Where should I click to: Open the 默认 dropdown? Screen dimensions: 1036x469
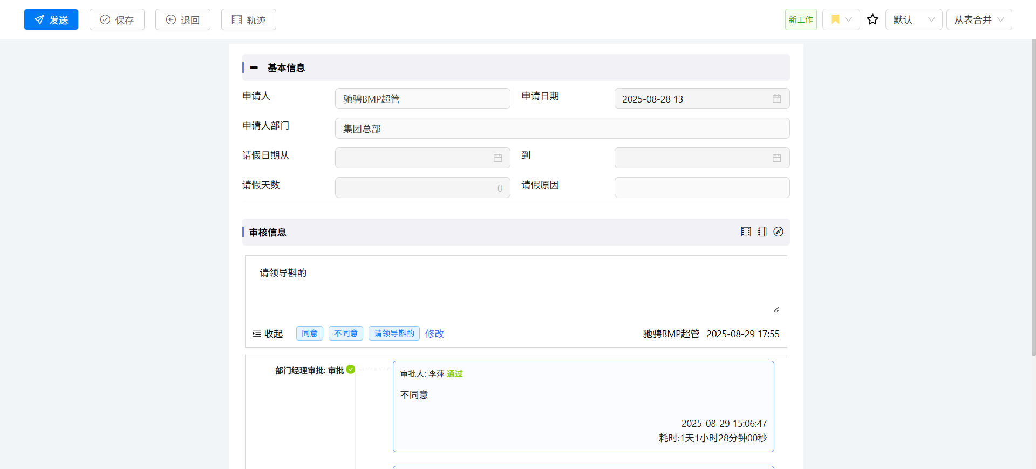(x=914, y=19)
